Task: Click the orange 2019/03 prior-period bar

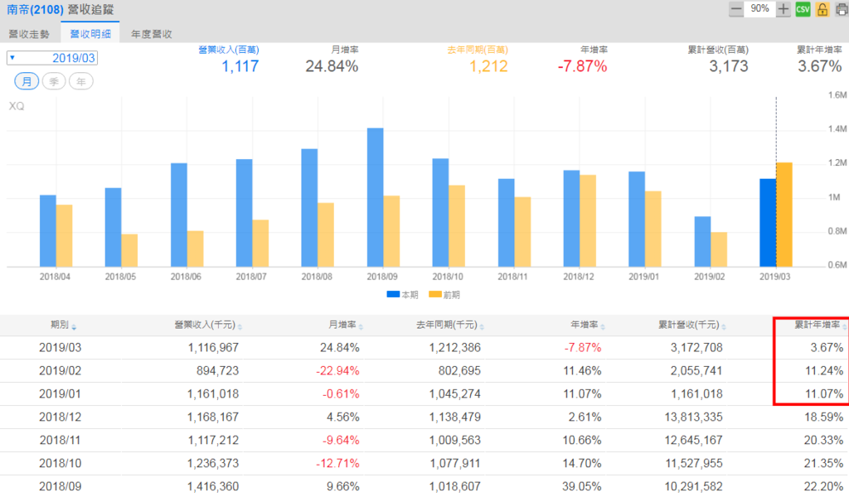Action: point(784,215)
